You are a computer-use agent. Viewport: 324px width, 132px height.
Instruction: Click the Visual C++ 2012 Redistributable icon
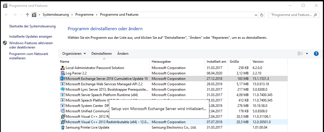point(63,116)
